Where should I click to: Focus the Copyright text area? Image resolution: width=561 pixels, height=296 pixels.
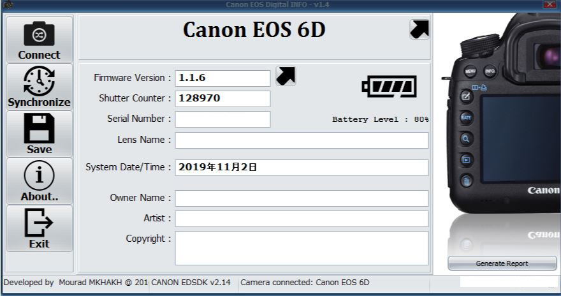pyautogui.click(x=302, y=248)
